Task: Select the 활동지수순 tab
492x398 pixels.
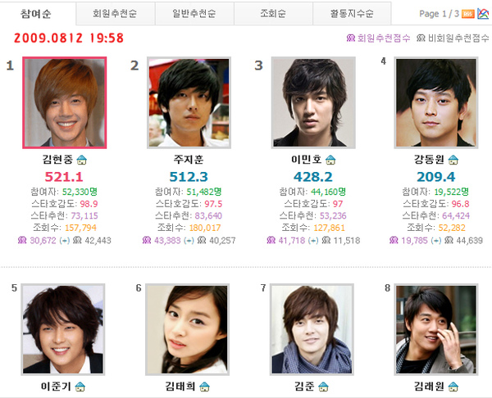Action: click(352, 13)
